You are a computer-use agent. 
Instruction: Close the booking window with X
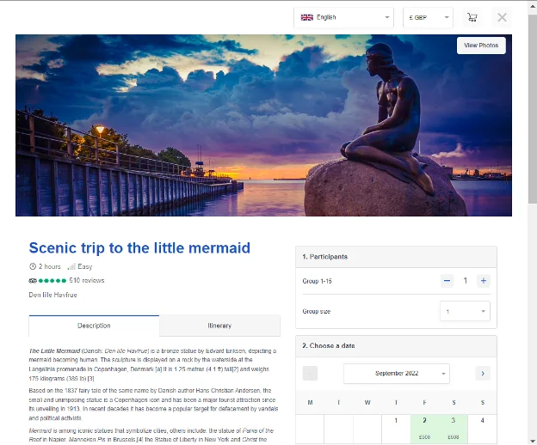tap(502, 17)
